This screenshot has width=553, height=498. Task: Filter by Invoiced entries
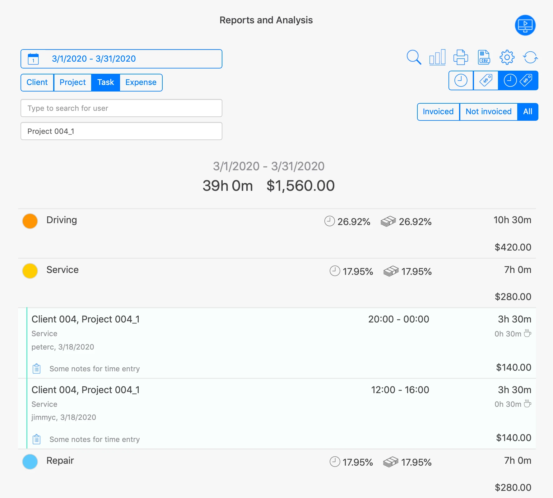click(438, 112)
